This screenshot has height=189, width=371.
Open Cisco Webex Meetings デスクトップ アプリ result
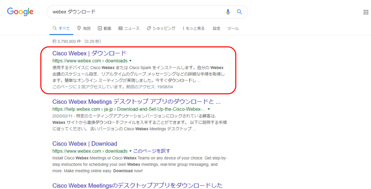[x=136, y=102]
